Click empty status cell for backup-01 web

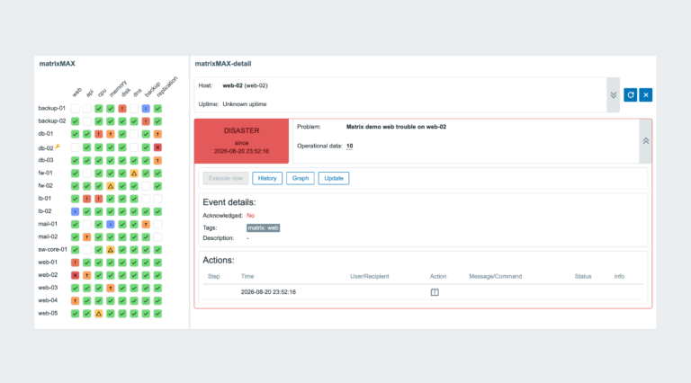click(x=75, y=108)
